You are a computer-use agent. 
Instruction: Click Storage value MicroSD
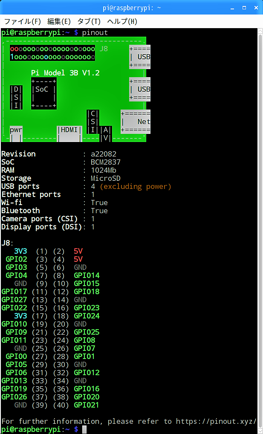106,178
